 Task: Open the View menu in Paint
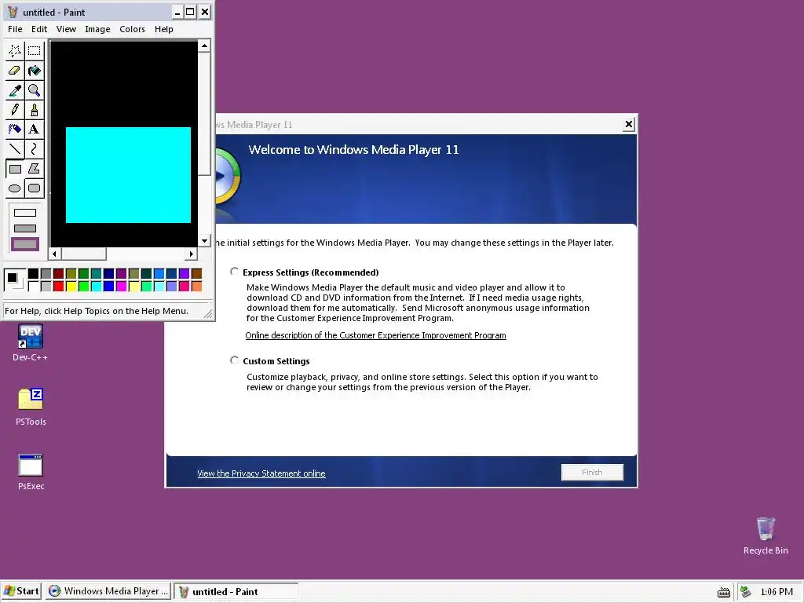(66, 29)
